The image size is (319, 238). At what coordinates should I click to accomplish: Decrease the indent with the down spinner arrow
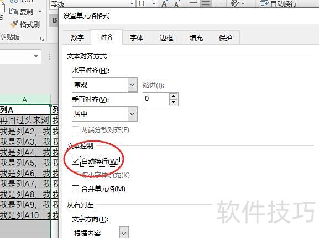coord(174,102)
